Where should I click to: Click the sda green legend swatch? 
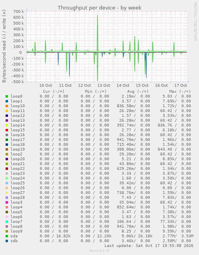click(x=7, y=236)
